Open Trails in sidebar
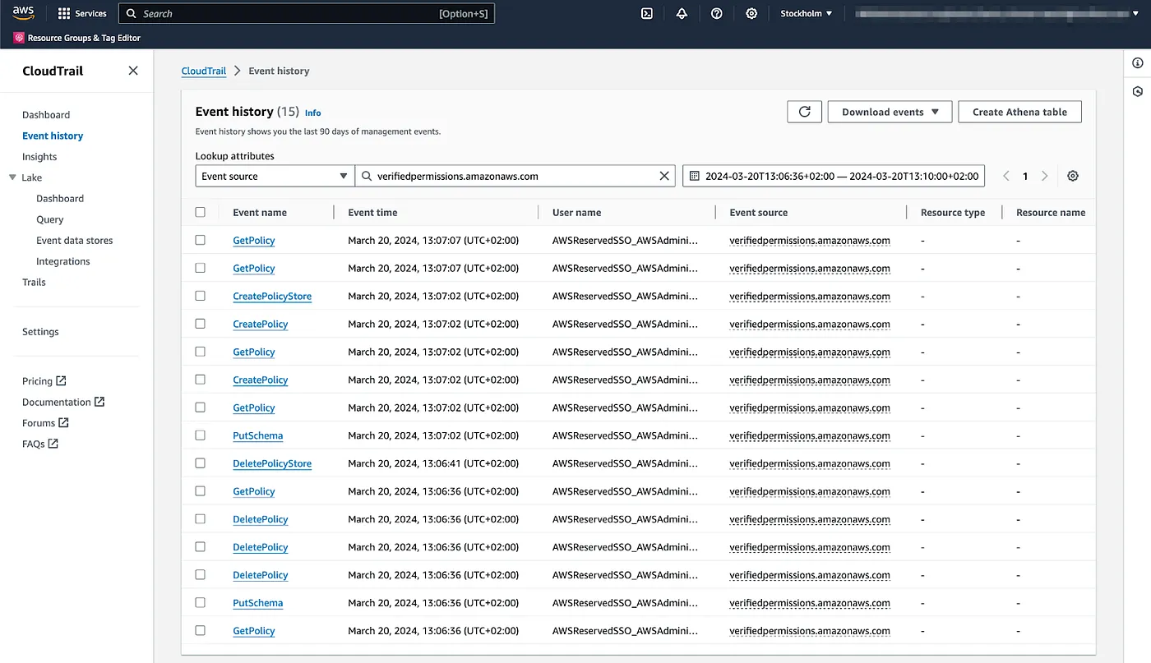1151x663 pixels. [x=34, y=282]
